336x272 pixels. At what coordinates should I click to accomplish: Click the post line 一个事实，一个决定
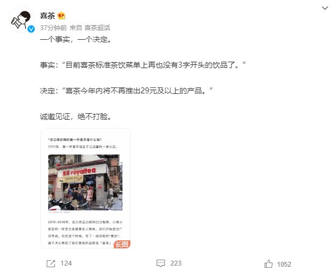(76, 39)
